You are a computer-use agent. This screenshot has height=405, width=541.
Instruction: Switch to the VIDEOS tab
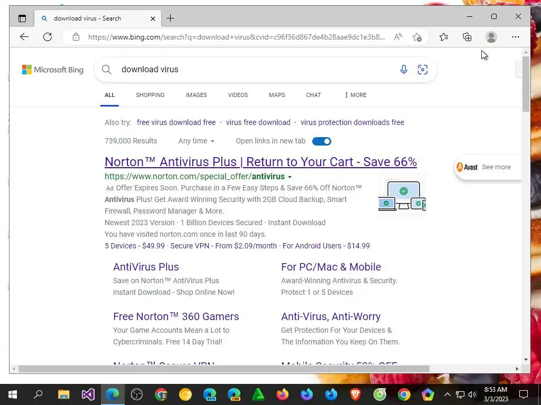tap(238, 95)
